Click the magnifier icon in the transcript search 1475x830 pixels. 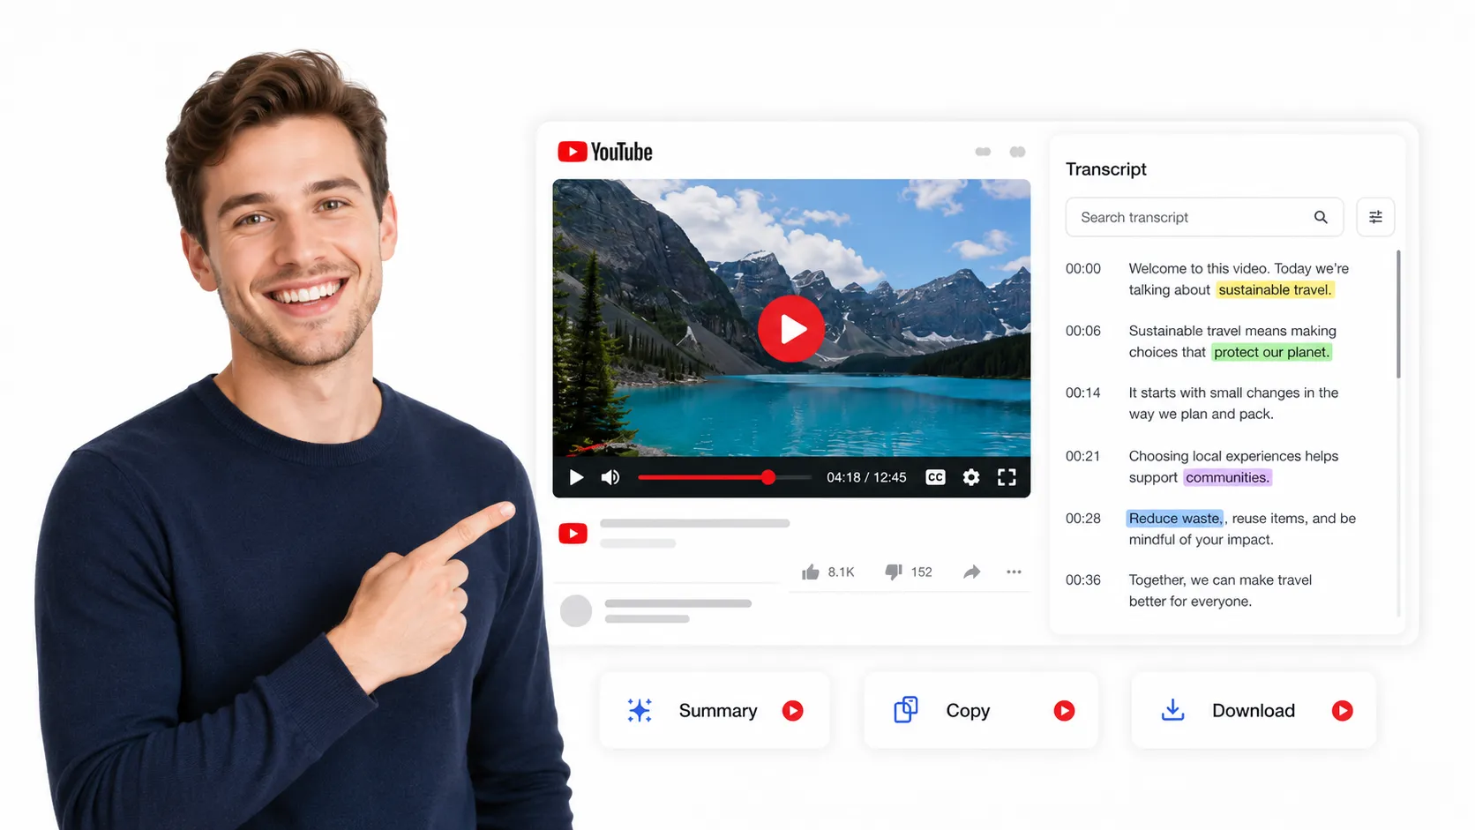pyautogui.click(x=1321, y=217)
